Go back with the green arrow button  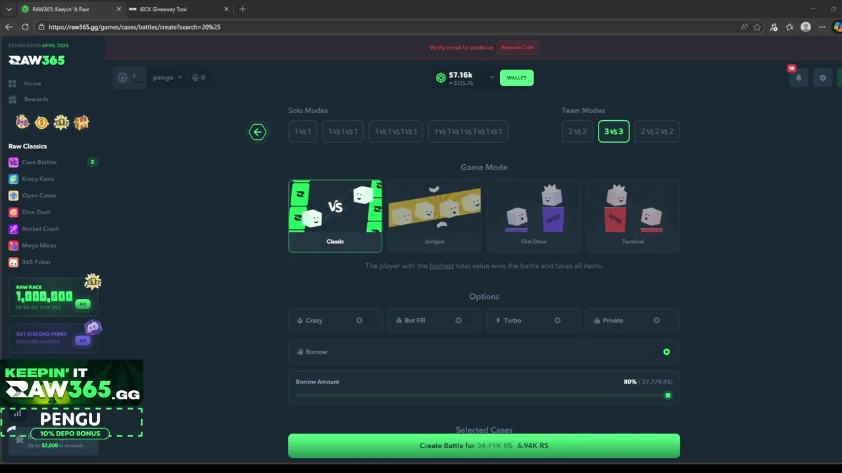pos(257,132)
